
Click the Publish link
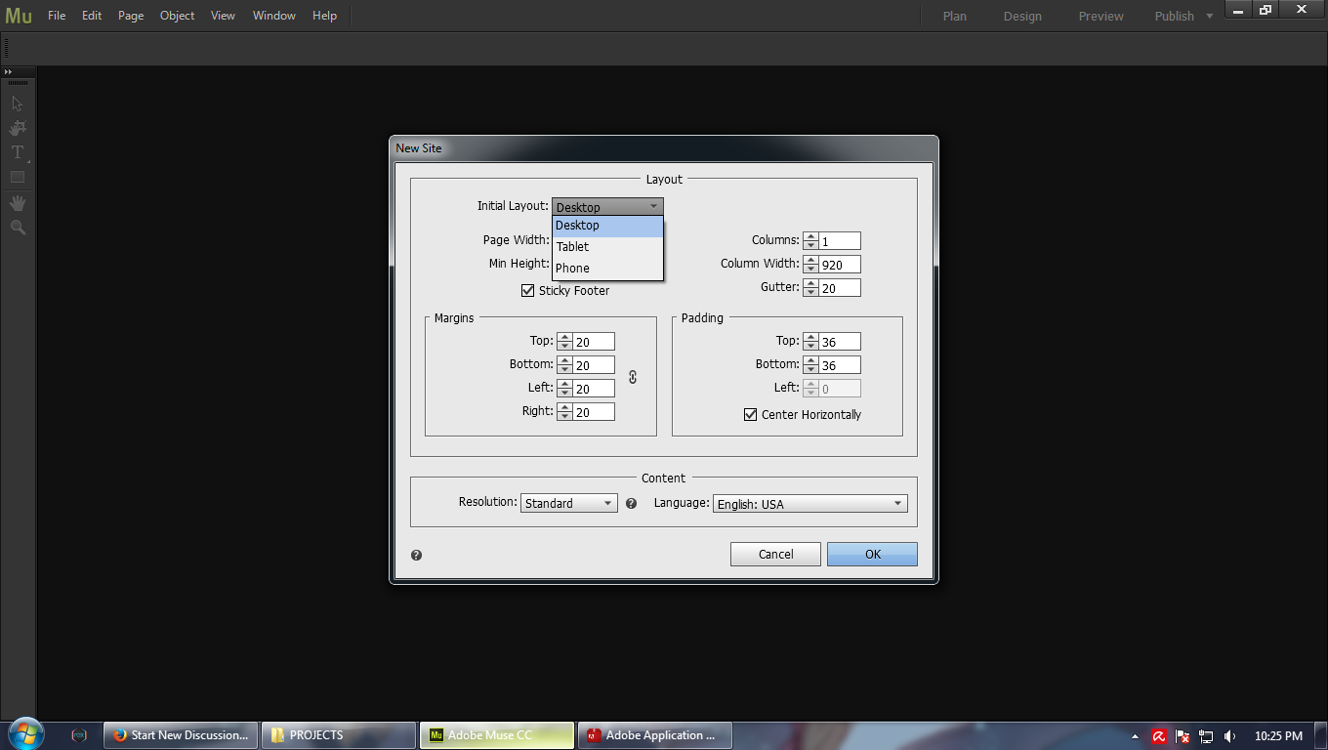pyautogui.click(x=1174, y=16)
